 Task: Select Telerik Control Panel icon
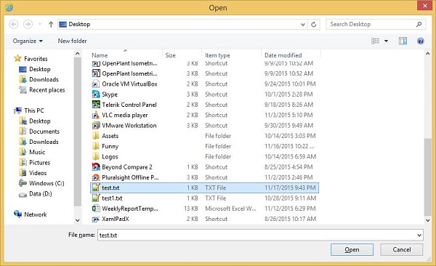pos(96,105)
